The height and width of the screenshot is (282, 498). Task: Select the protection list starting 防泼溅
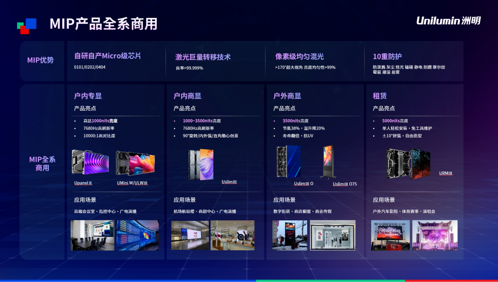[409, 70]
